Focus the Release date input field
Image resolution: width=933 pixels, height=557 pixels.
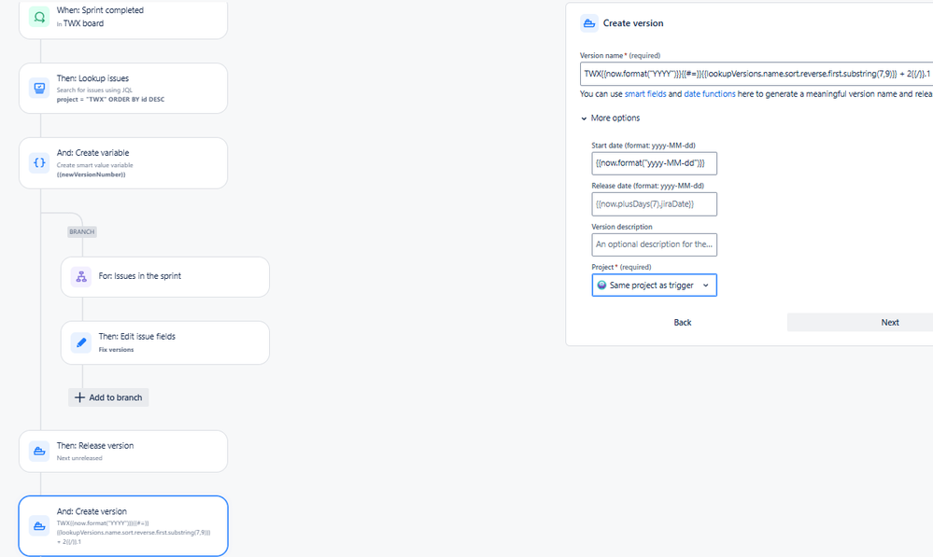(x=654, y=204)
